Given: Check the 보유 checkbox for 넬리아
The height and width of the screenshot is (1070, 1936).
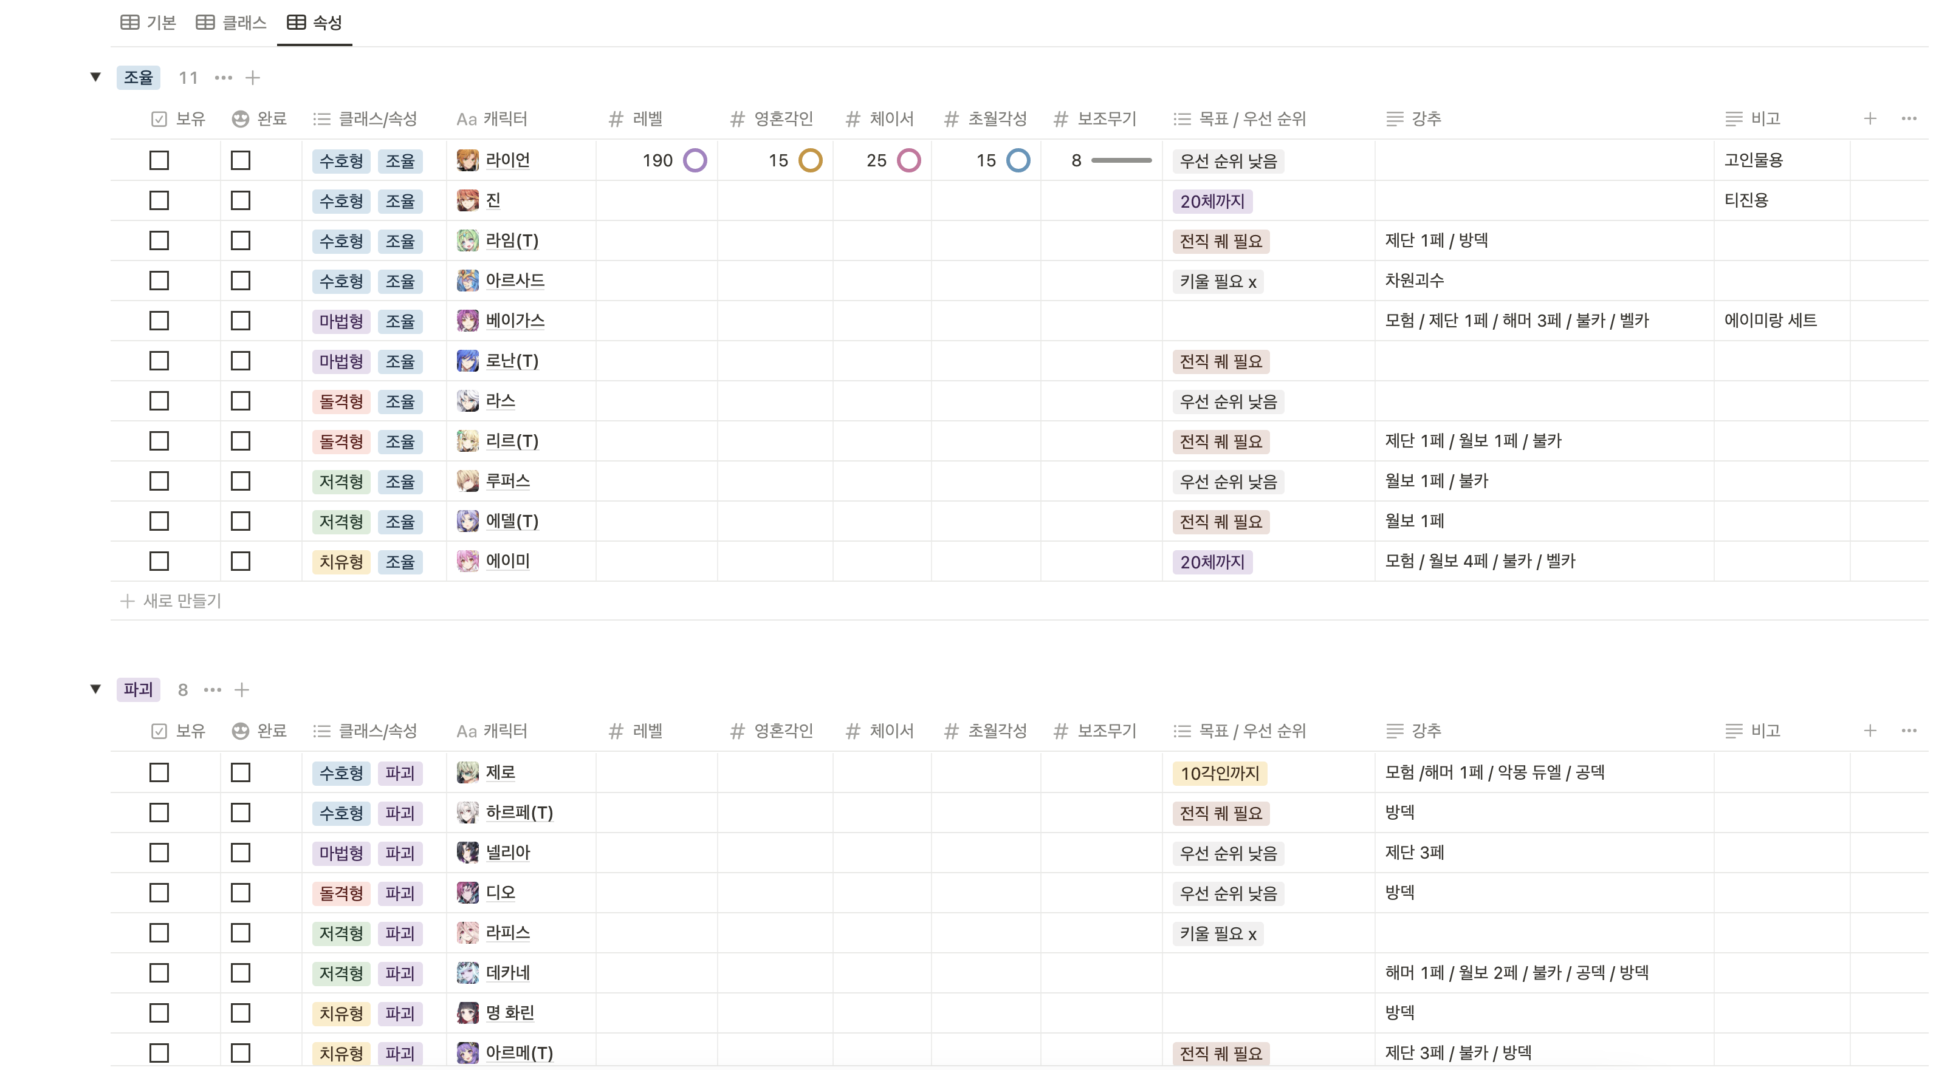Looking at the screenshot, I should tap(159, 853).
